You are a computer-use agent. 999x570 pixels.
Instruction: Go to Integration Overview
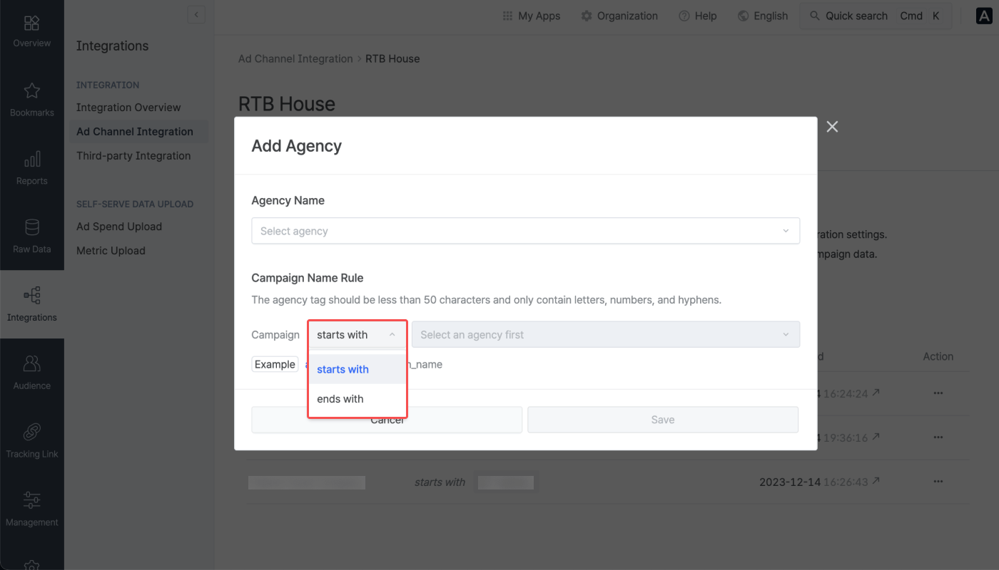(128, 108)
